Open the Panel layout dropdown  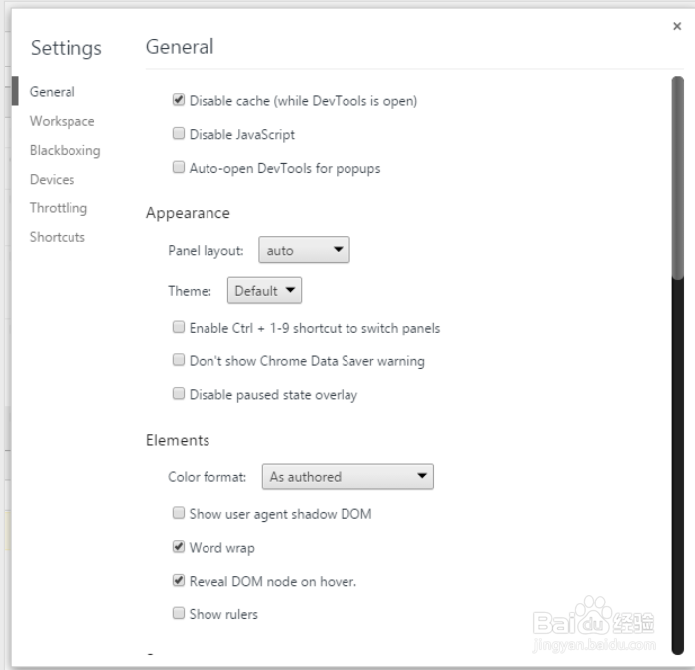click(304, 250)
